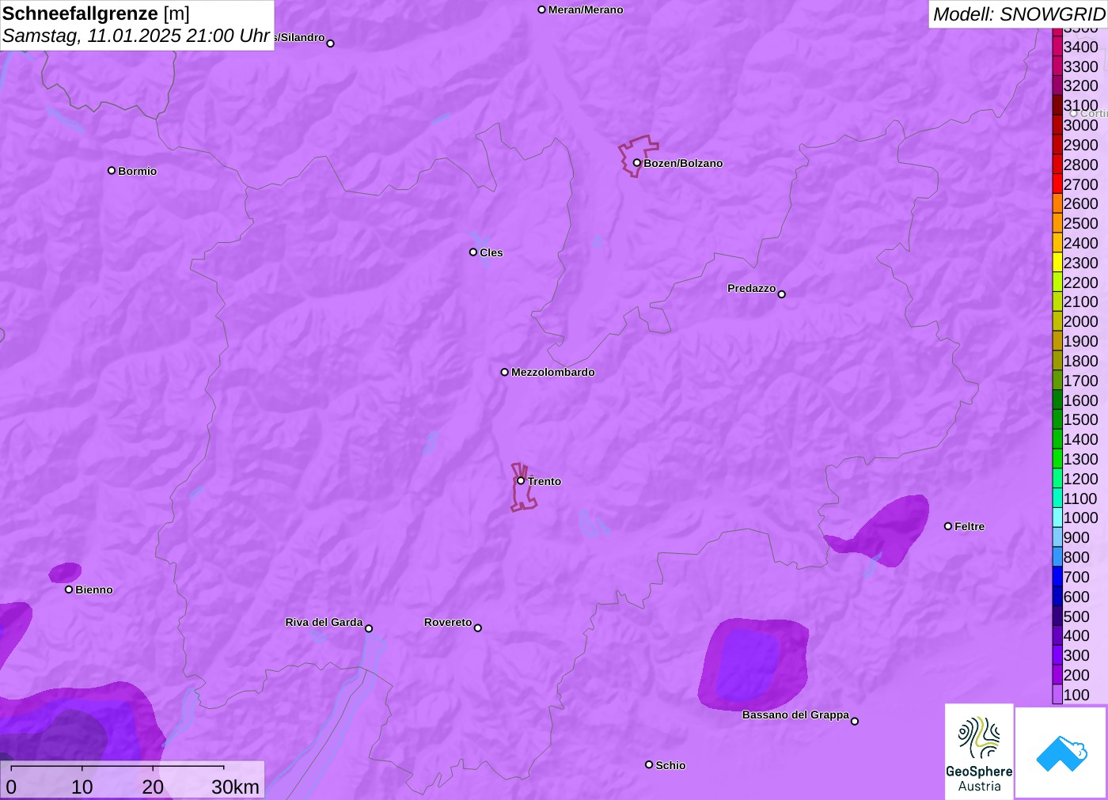Select the 100 m legend color swatch
Image resolution: width=1108 pixels, height=800 pixels.
click(x=1057, y=695)
